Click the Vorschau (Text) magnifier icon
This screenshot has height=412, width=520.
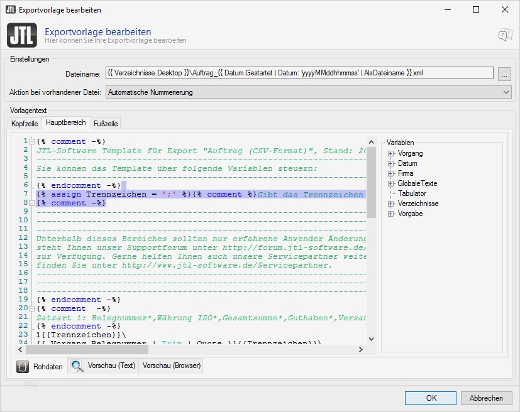[x=77, y=366]
